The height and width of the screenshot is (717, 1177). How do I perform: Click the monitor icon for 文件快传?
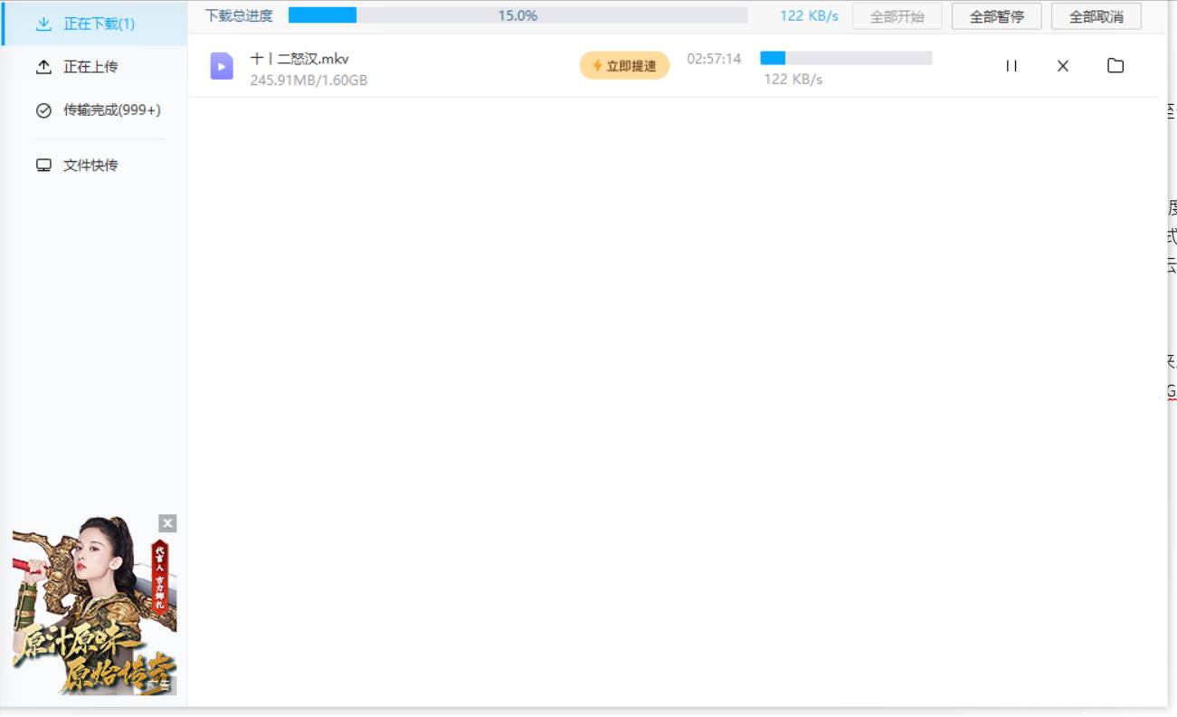pos(43,166)
